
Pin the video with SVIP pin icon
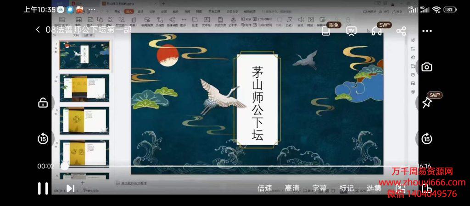[x=426, y=103]
